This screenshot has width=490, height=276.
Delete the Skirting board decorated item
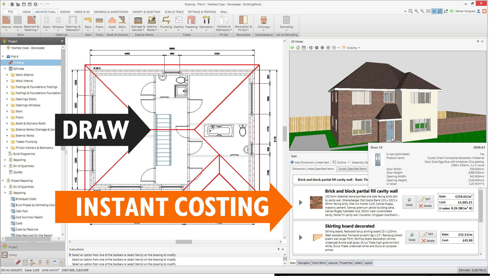pyautogui.click(x=428, y=241)
